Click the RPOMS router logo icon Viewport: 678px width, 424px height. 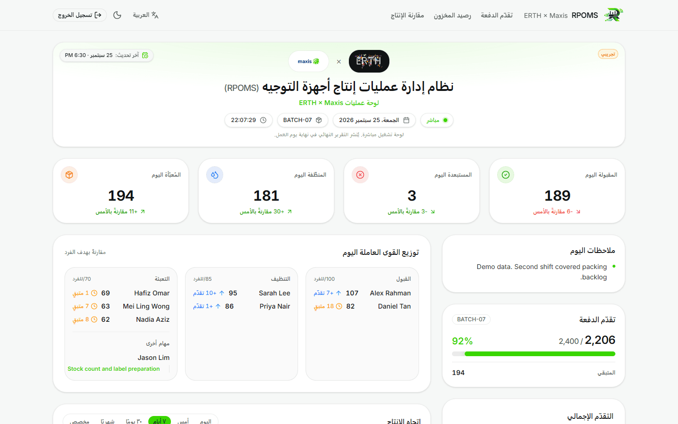613,15
